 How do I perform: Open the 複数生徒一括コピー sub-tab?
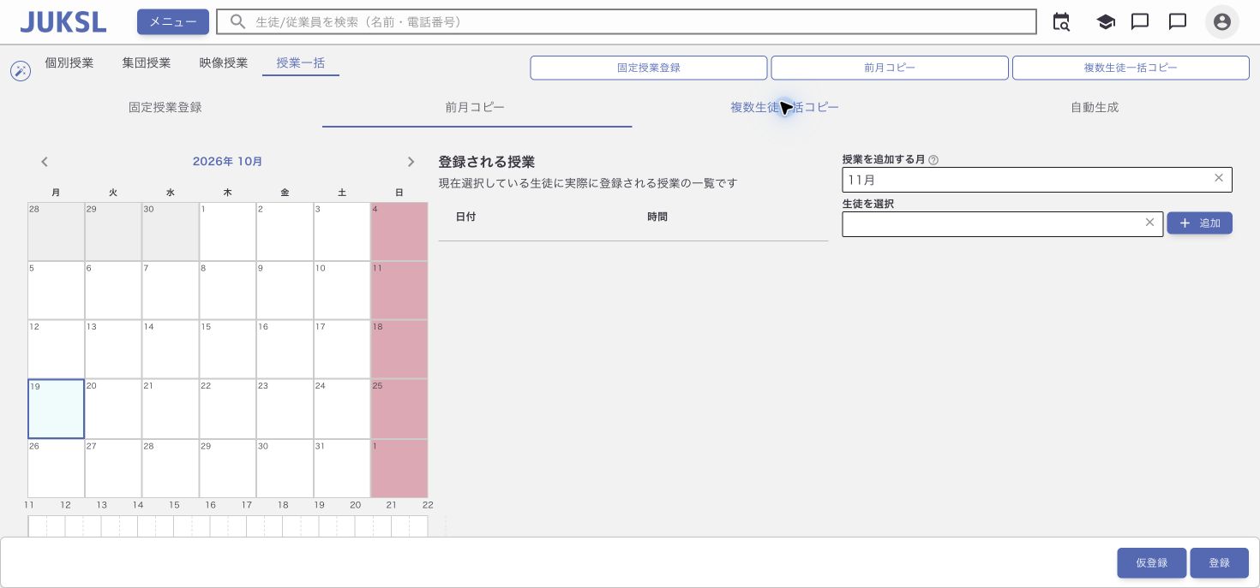pyautogui.click(x=784, y=108)
